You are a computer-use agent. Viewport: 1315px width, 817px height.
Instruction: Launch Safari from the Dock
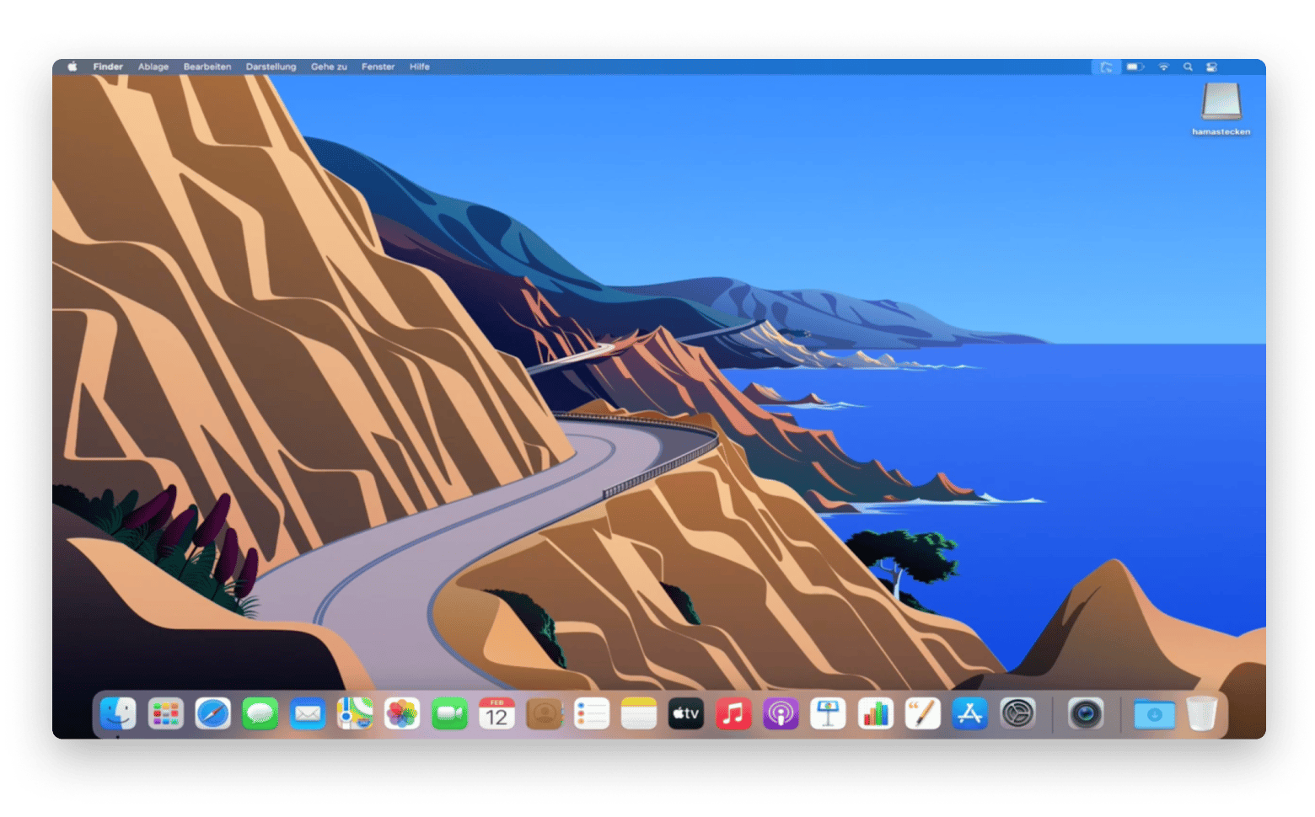[212, 714]
